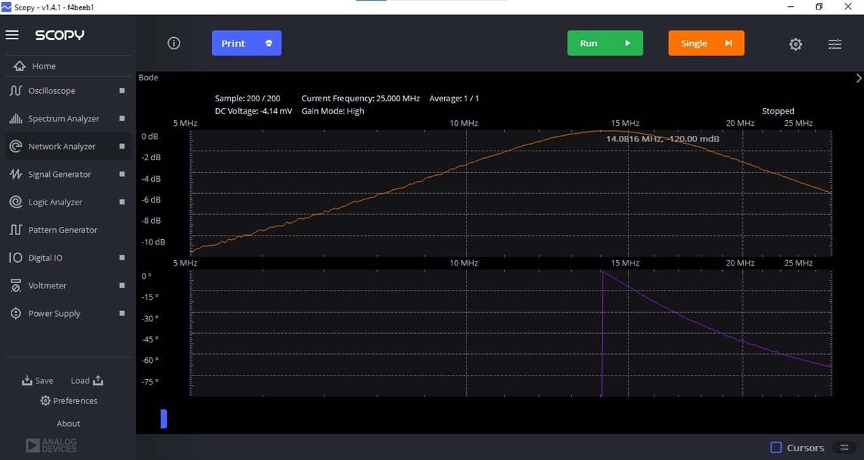Toggle the Signal Generator run square
The height and width of the screenshot is (460, 864).
click(x=122, y=174)
